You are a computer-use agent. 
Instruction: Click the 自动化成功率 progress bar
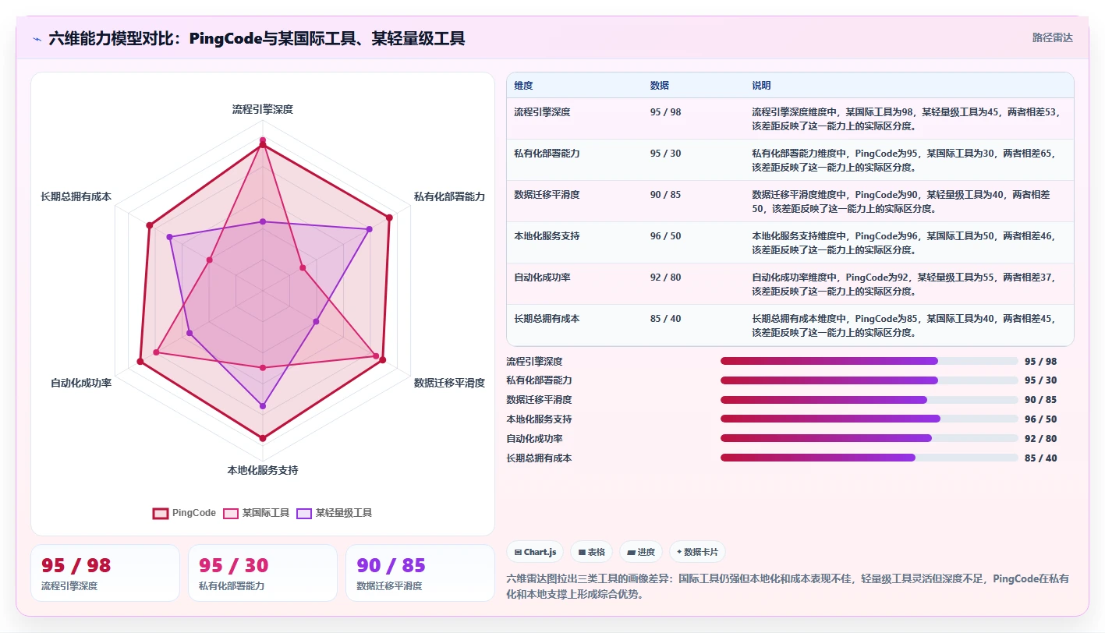pos(869,438)
